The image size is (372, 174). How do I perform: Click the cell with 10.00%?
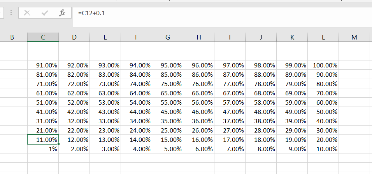323,149
